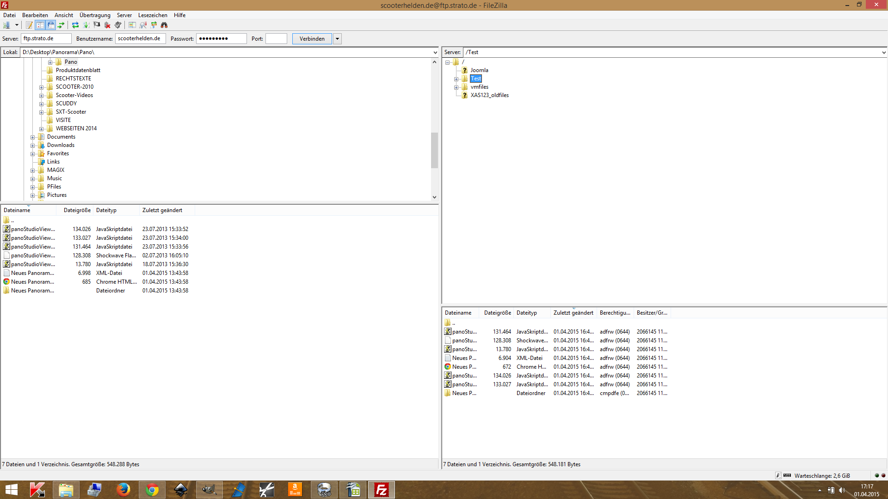
Task: Open the FileZilla icon in taskbar
Action: 382,490
